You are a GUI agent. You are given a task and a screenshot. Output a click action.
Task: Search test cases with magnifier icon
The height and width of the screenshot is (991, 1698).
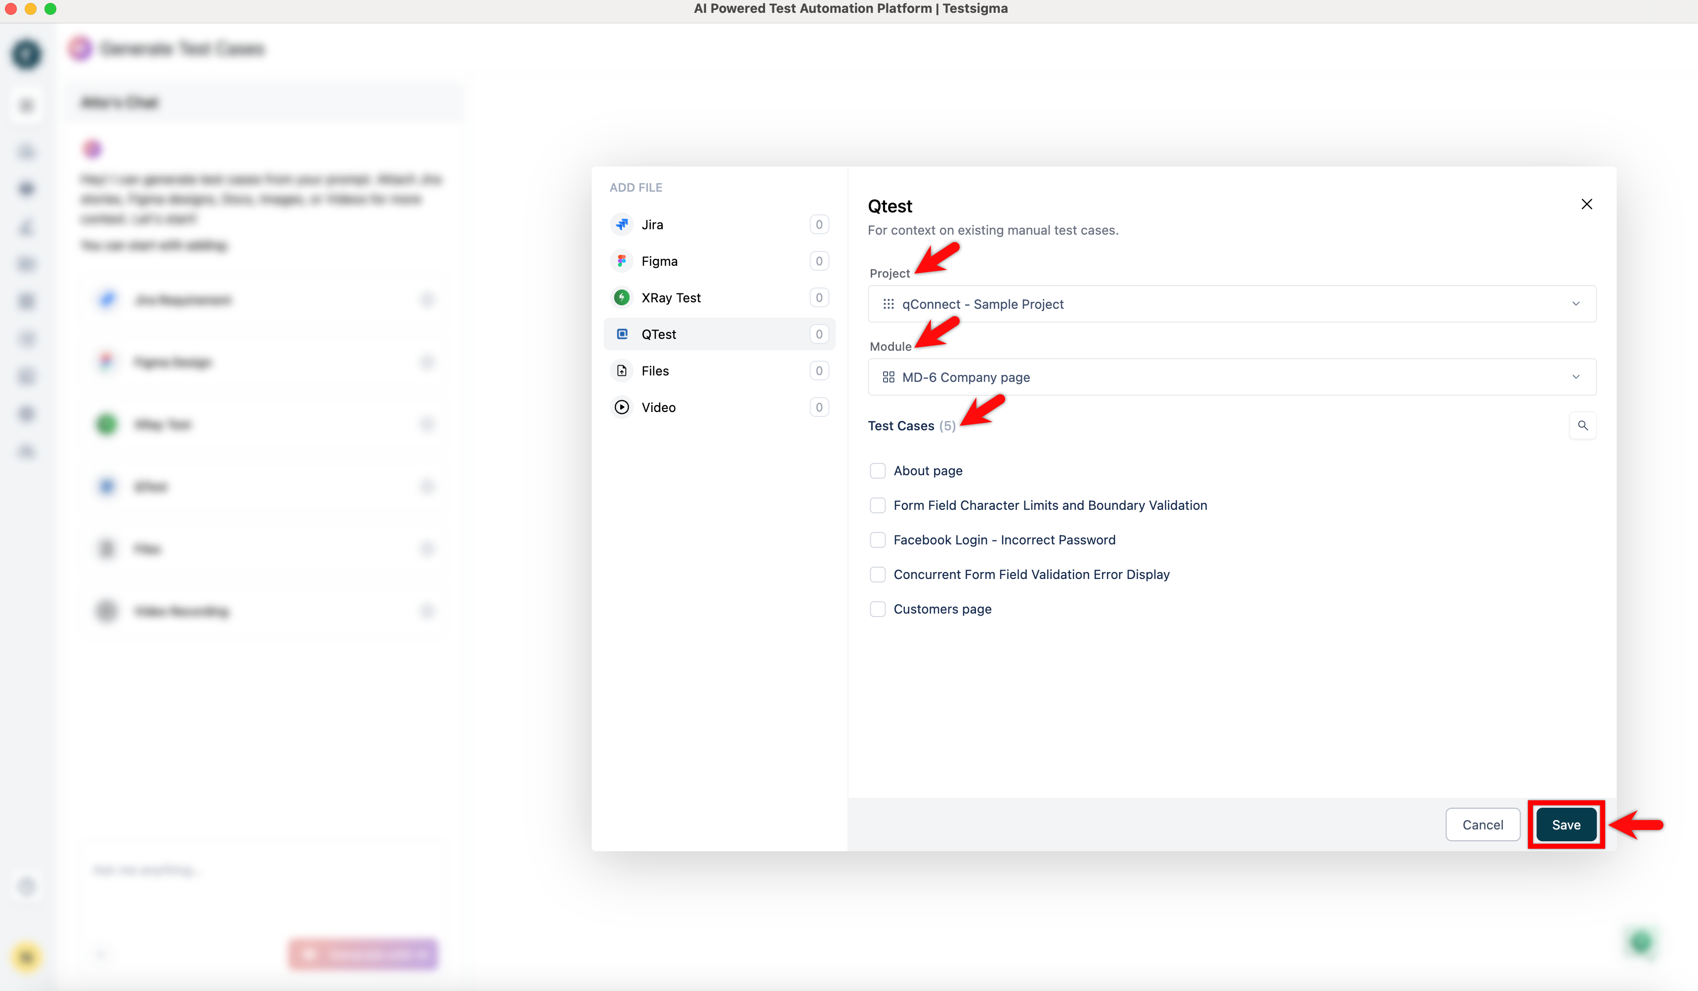click(1582, 425)
